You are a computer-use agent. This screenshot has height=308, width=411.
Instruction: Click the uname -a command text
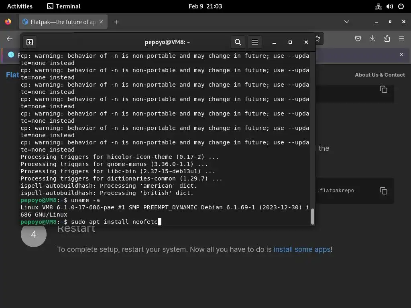[85, 200]
